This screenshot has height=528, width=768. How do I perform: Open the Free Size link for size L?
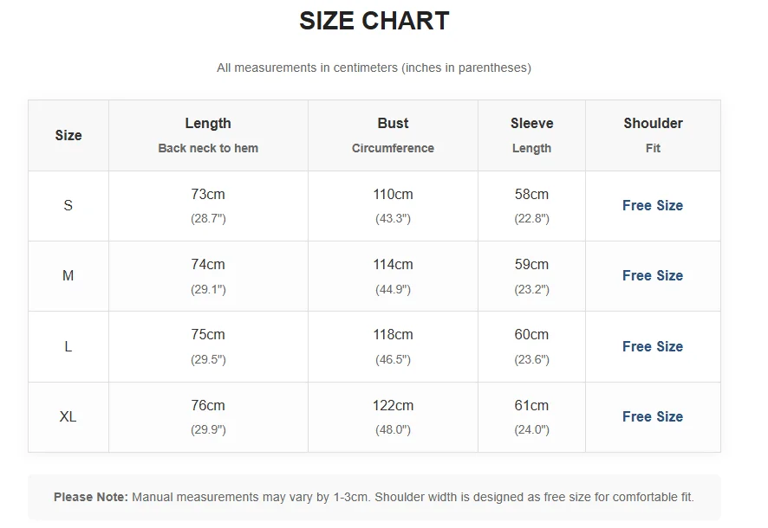coord(652,347)
